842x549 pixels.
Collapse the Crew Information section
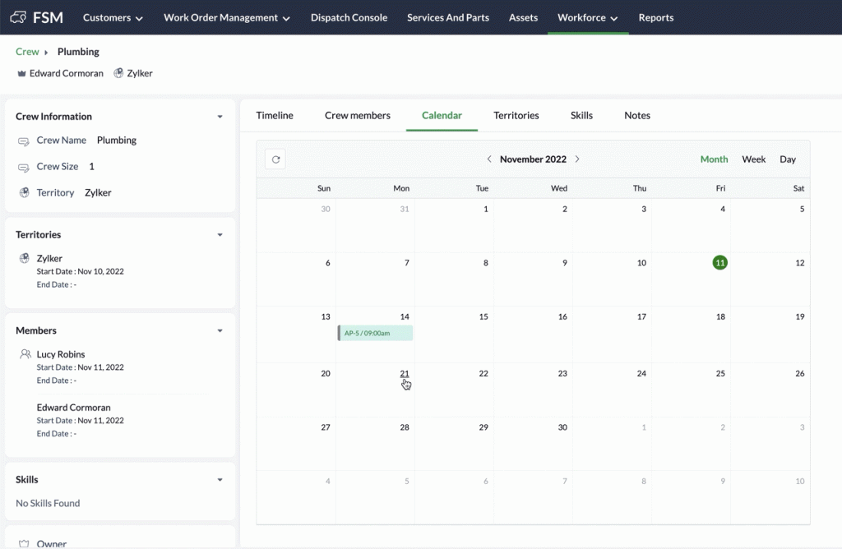point(220,117)
